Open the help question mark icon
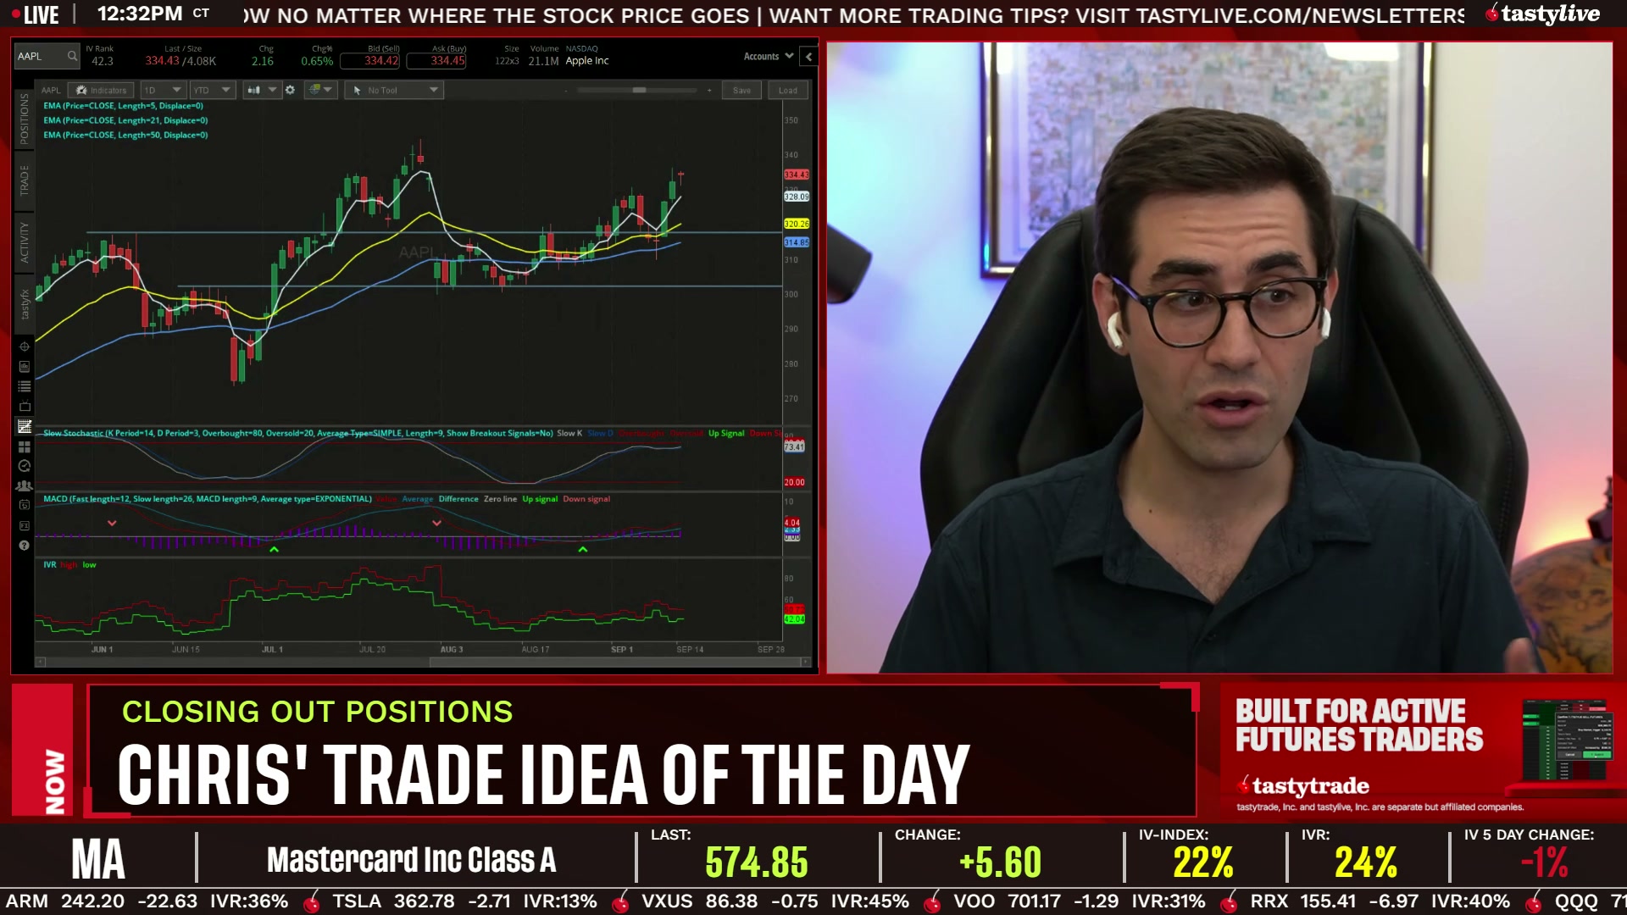 coord(25,546)
